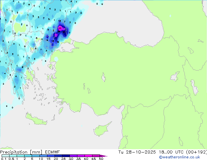Click legend scale label '50'
Viewport: 207px width, 160px height.
tap(101, 159)
